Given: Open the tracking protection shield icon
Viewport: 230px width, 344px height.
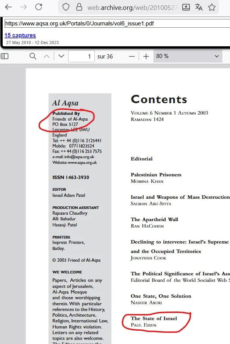Looking at the screenshot, I should (x=66, y=7).
